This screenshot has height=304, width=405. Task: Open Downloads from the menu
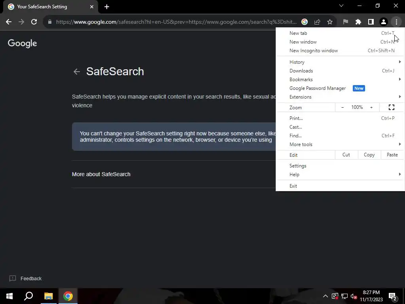[340, 71]
